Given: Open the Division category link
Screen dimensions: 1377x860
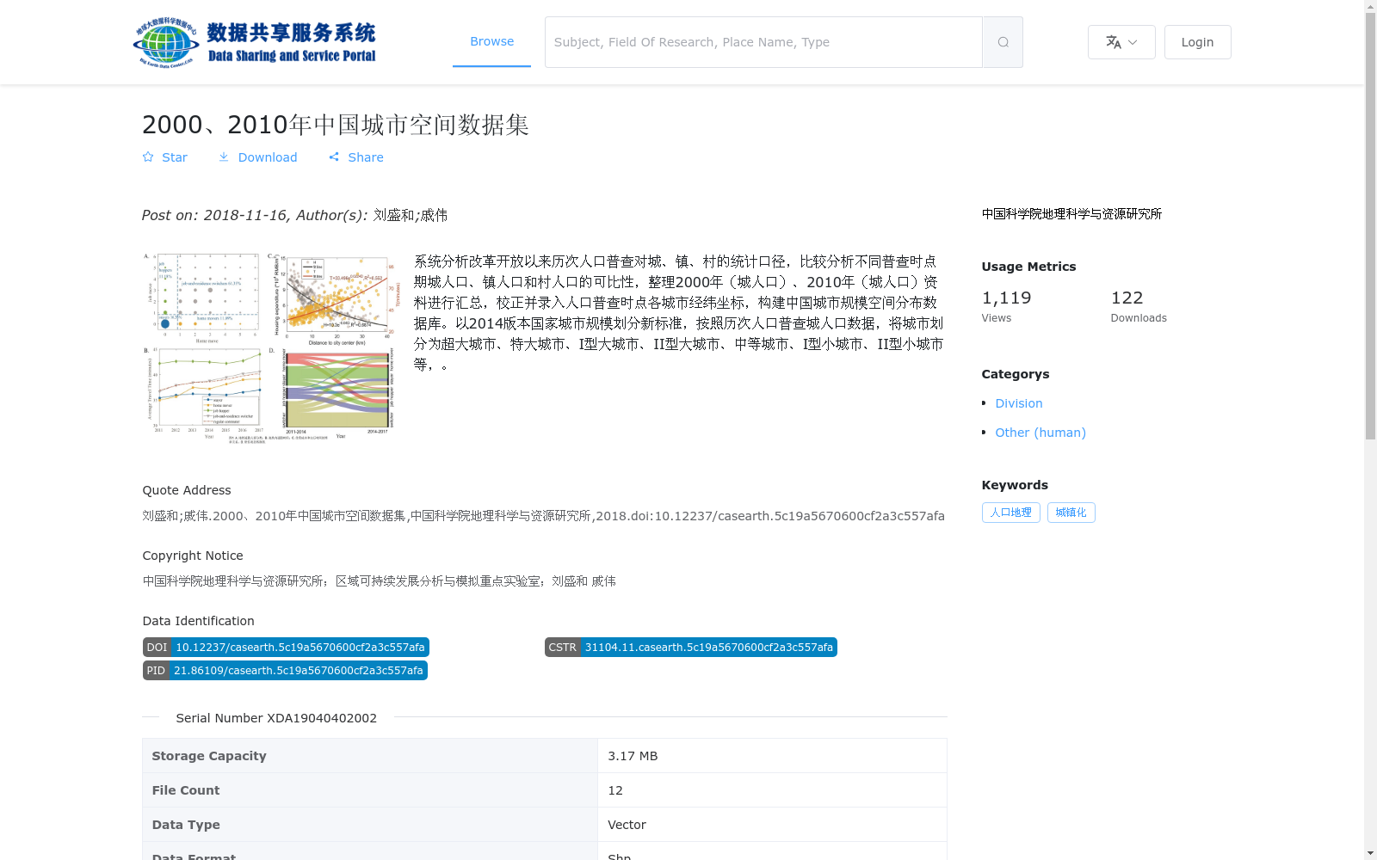Looking at the screenshot, I should coord(1019,403).
